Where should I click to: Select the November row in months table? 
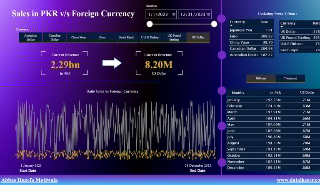point(273,162)
